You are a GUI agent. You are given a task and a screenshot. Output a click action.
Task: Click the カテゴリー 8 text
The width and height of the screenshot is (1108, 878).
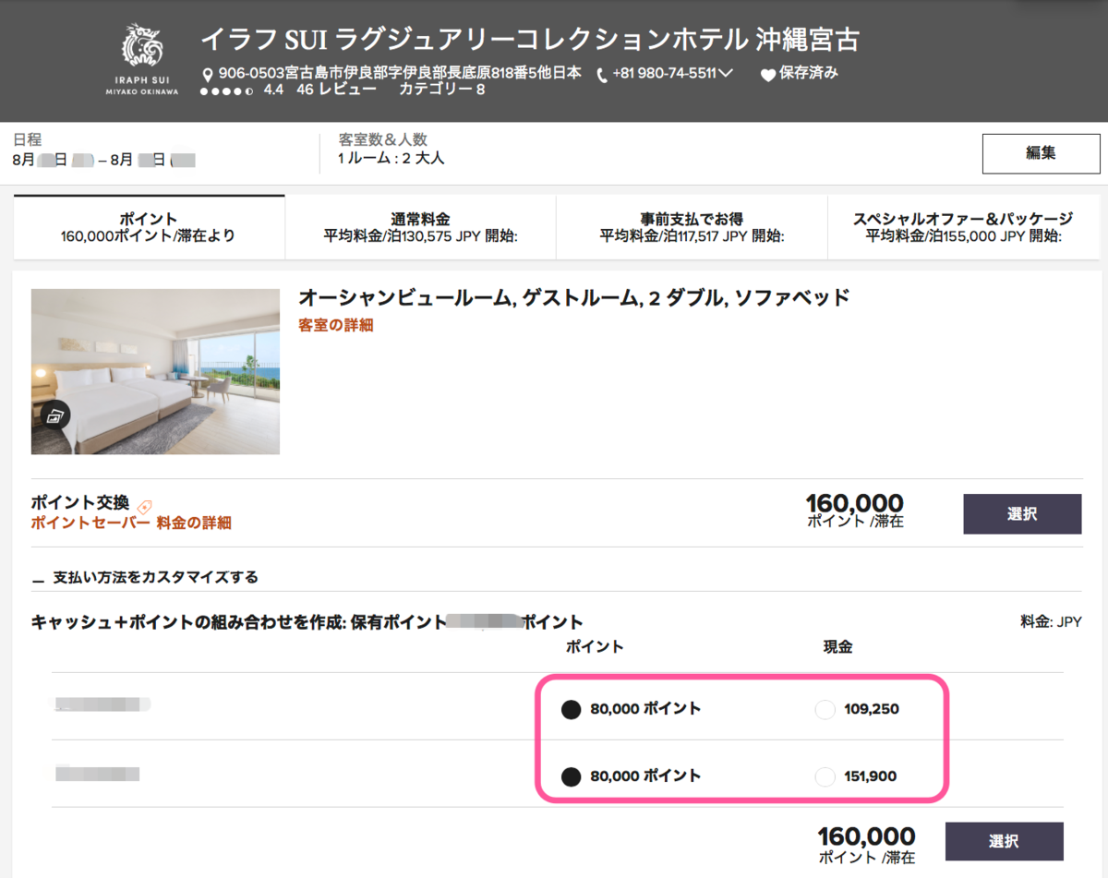[441, 90]
